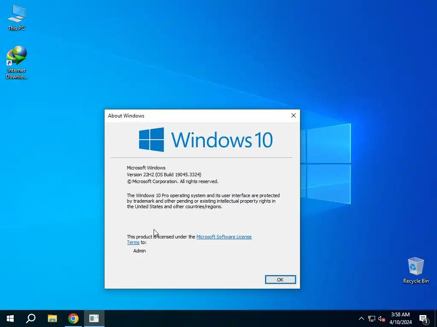
Task: Select the About Windows taskbar item
Action: [94, 318]
